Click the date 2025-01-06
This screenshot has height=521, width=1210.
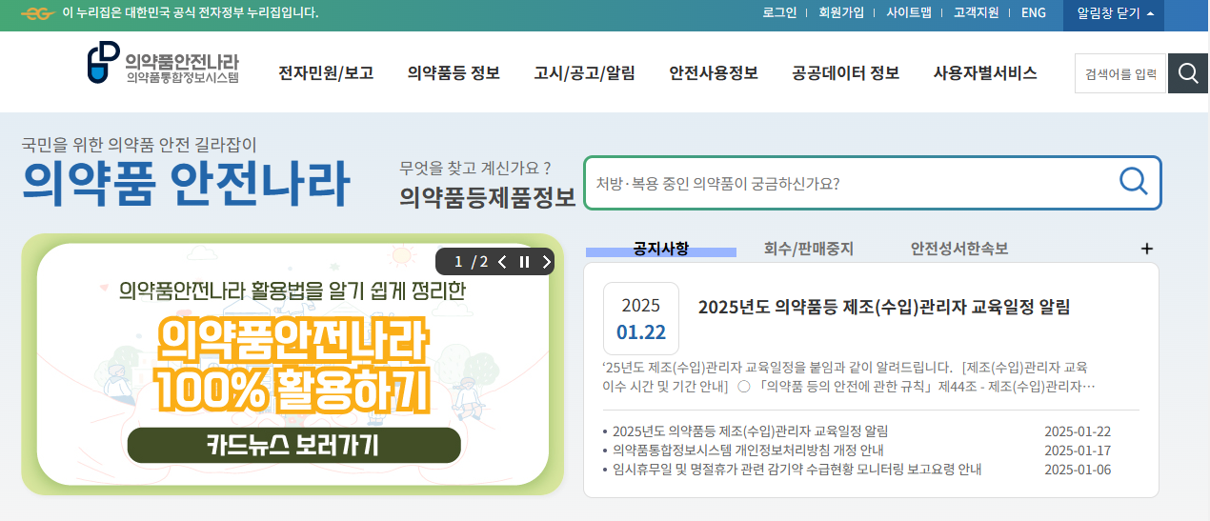[1078, 470]
